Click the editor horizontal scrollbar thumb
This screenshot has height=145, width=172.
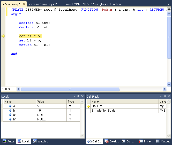pos(70,89)
